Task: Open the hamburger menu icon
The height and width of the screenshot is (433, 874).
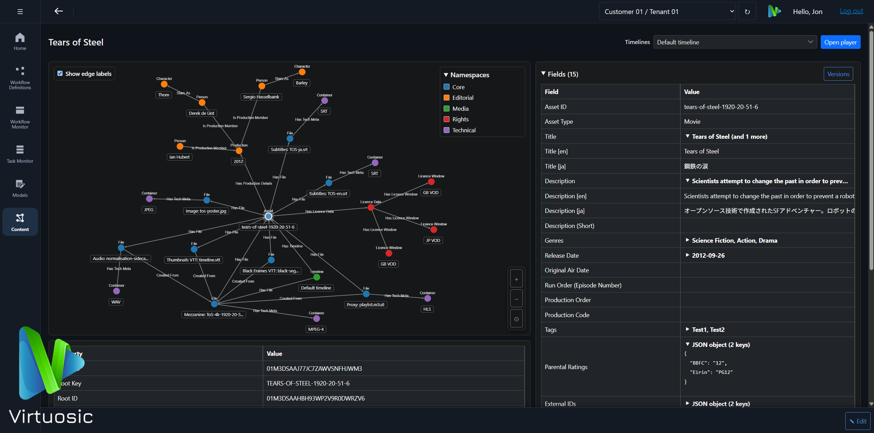Action: point(20,12)
